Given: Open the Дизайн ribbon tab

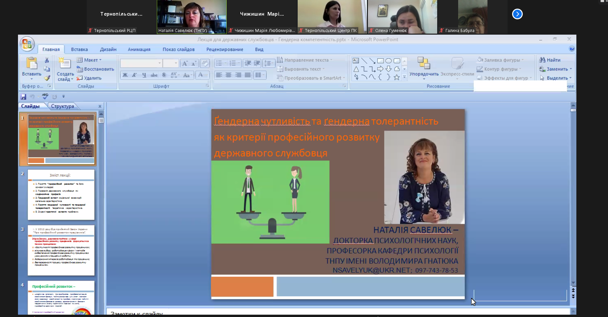Looking at the screenshot, I should click(x=108, y=49).
